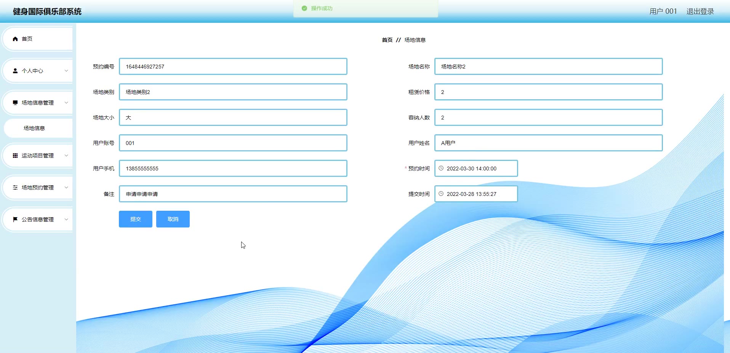The height and width of the screenshot is (353, 730).
Task: Focus the 场地名称 input field
Action: point(549,67)
